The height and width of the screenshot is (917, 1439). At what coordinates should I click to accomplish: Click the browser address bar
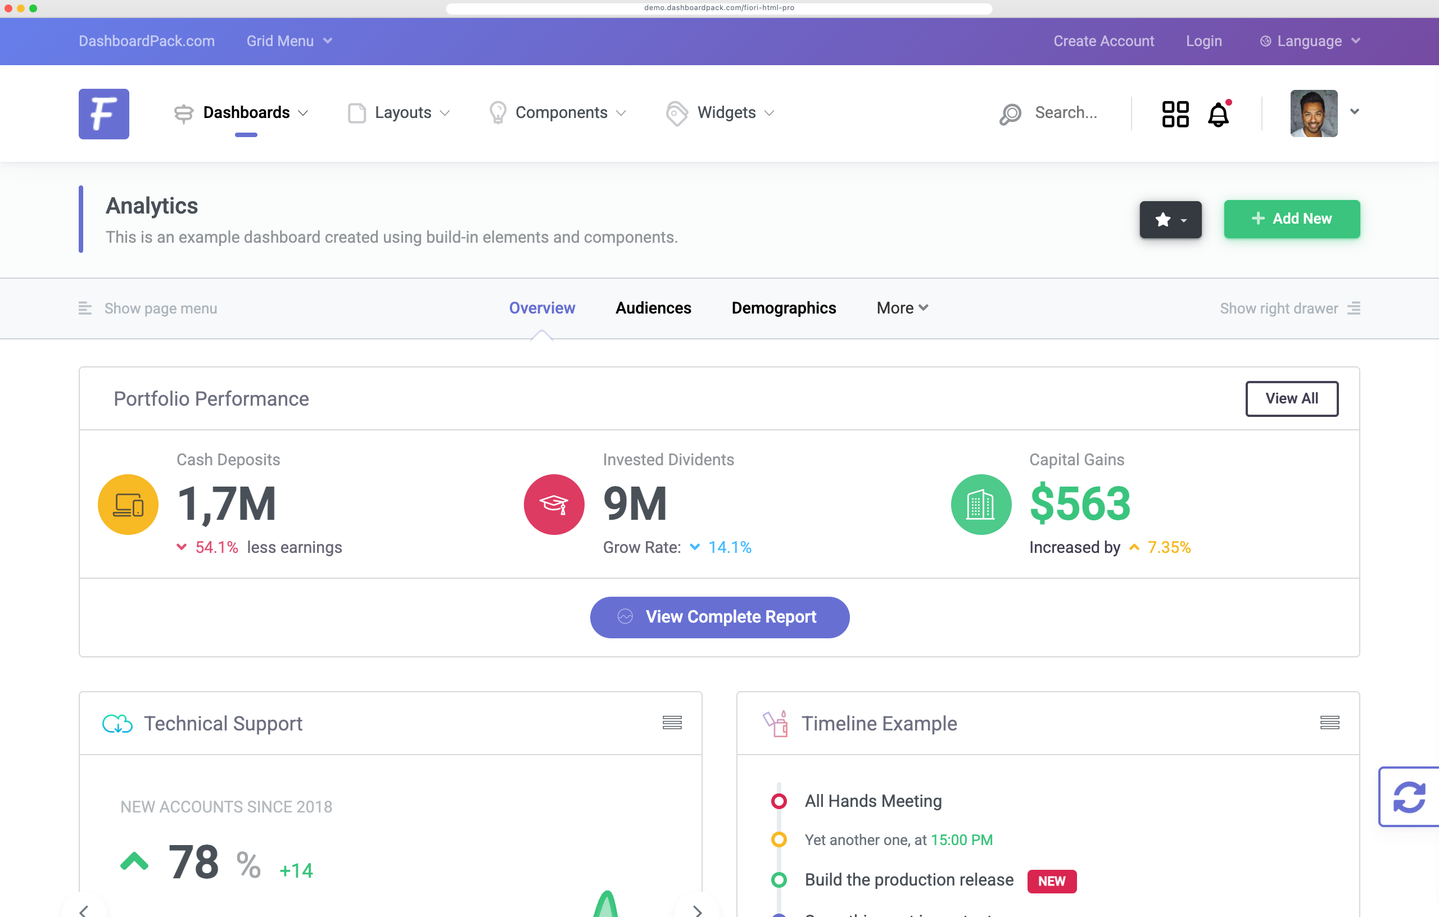[719, 8]
